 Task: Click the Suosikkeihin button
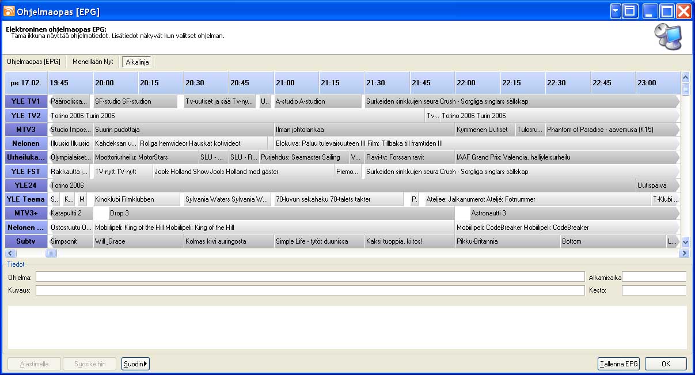click(89, 364)
